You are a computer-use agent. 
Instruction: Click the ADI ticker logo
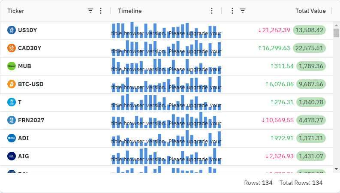(x=12, y=138)
